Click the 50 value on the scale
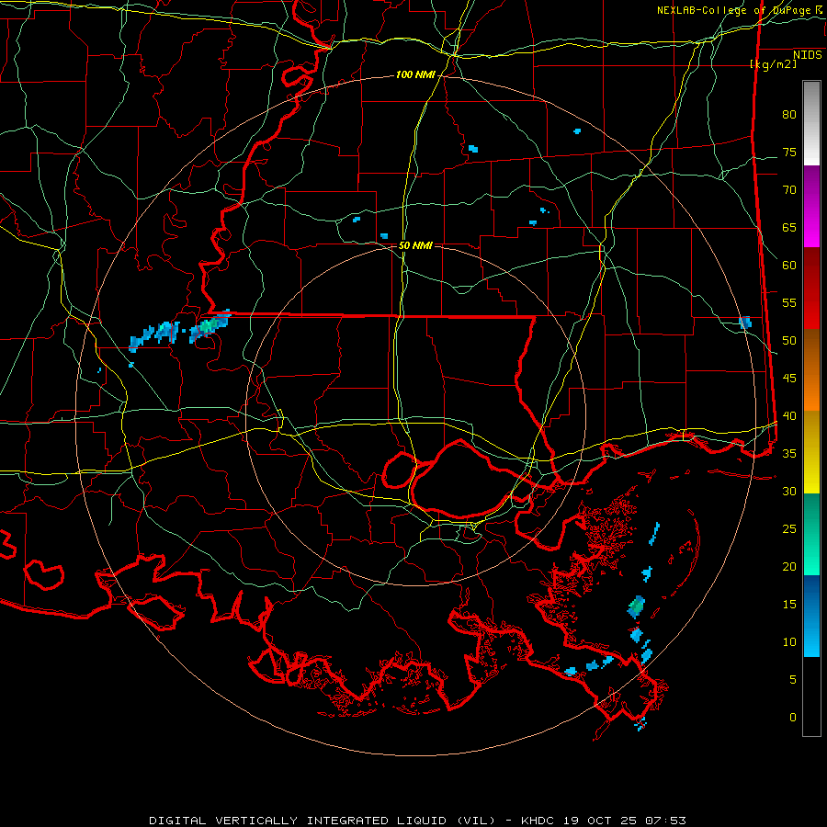Viewport: 827px width, 827px height. [x=789, y=341]
